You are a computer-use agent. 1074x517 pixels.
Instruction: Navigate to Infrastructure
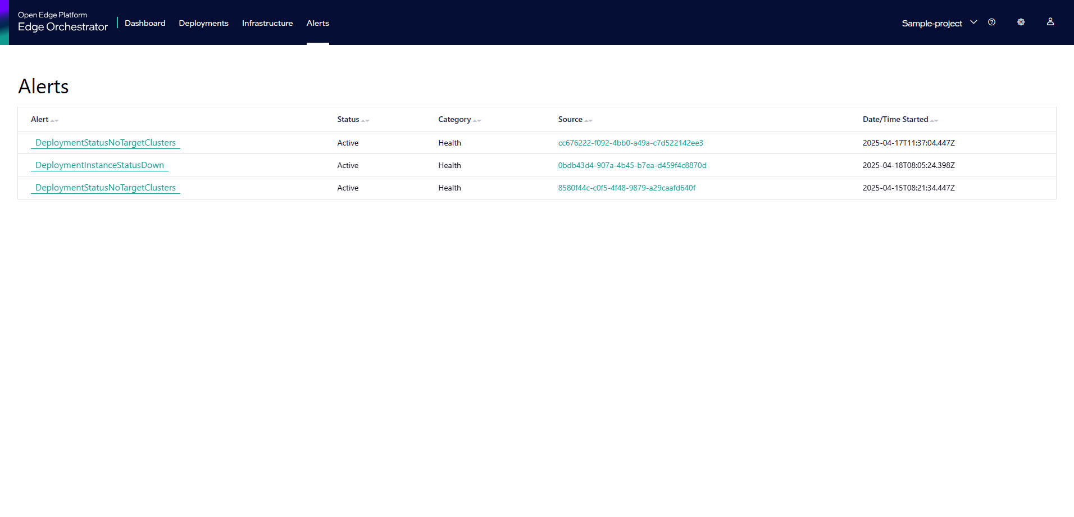(267, 23)
